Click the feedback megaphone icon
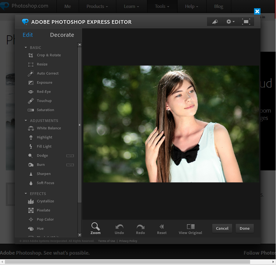The image size is (276, 265). (x=215, y=22)
